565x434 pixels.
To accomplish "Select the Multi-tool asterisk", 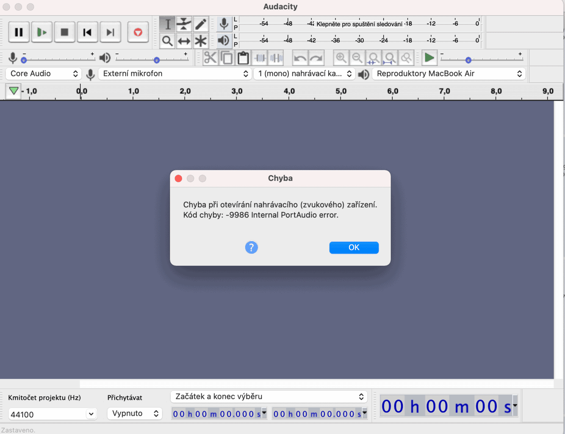I will click(x=200, y=41).
